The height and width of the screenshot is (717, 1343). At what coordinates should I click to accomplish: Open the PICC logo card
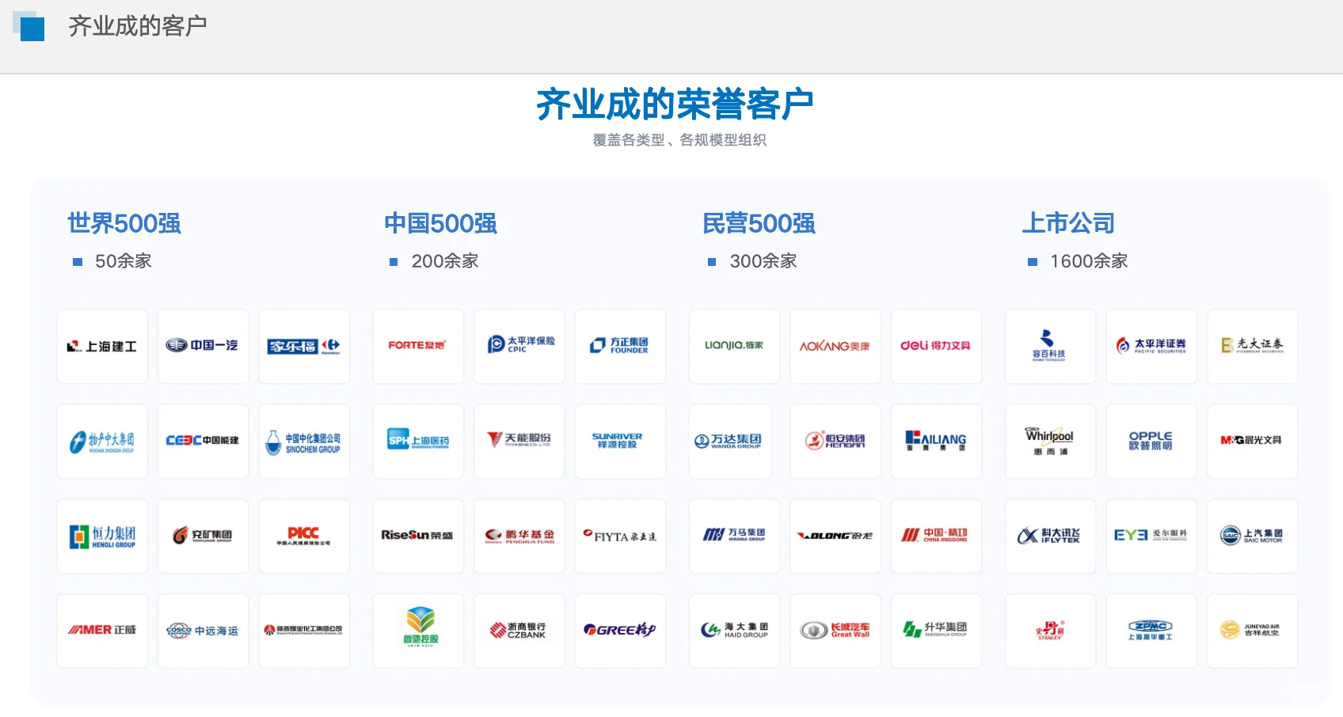pos(304,537)
